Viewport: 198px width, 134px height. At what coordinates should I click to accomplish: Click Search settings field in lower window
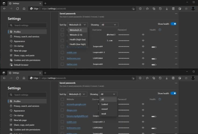(27, 95)
